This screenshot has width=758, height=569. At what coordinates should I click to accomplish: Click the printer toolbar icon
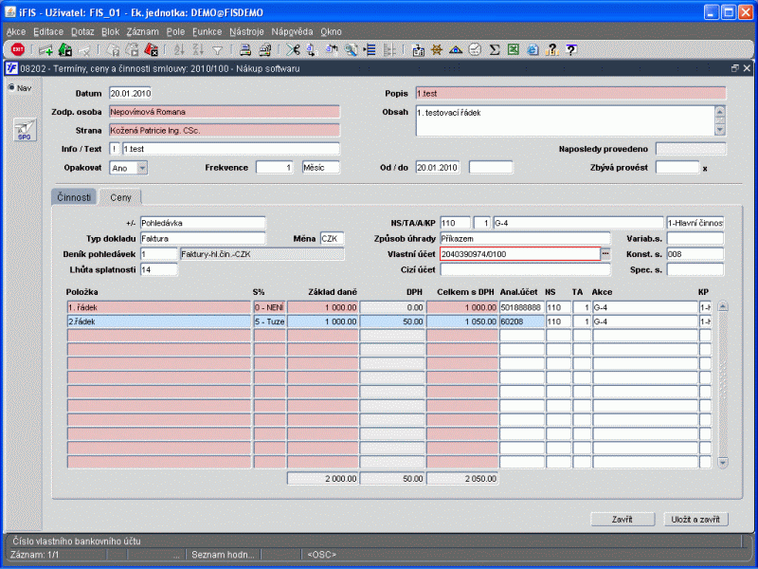point(244,49)
